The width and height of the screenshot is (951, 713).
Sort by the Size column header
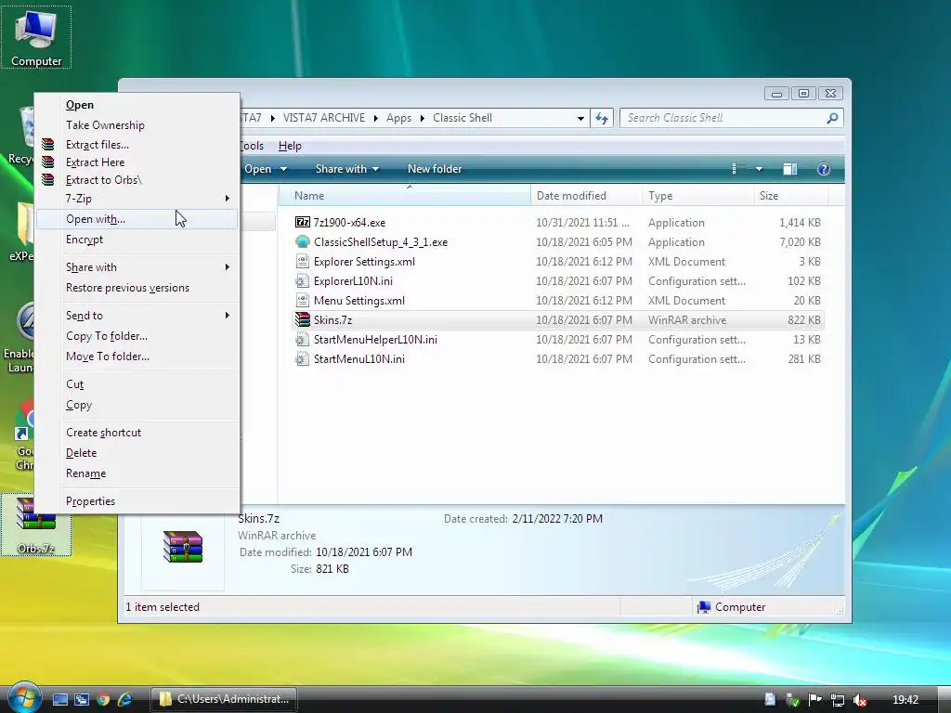tap(791, 196)
